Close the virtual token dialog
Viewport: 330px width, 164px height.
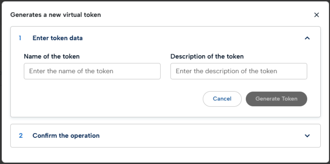click(x=316, y=15)
